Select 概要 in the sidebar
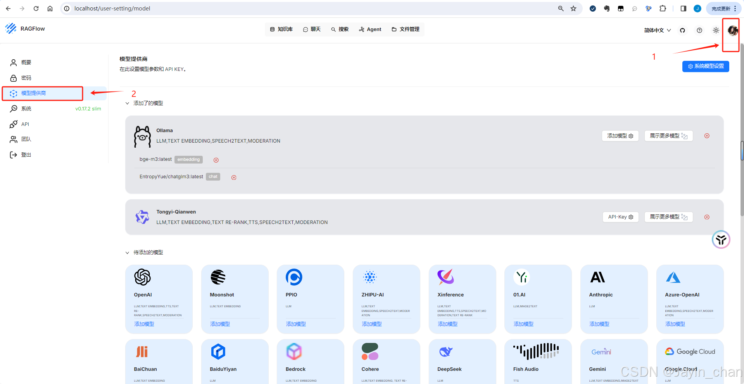Screen dimensions: 744x384 pos(54,62)
